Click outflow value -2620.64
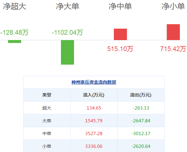The height and width of the screenshot is (152, 187). pyautogui.click(x=141, y=146)
